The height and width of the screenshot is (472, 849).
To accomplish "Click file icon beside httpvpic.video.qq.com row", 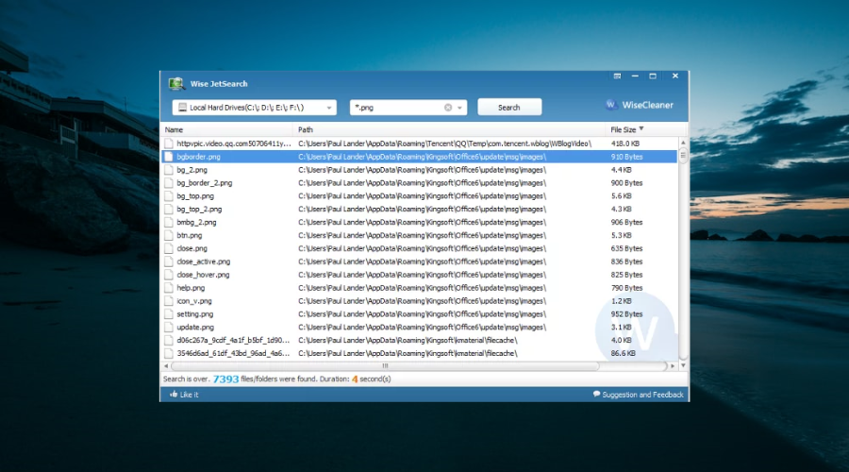I will 169,143.
